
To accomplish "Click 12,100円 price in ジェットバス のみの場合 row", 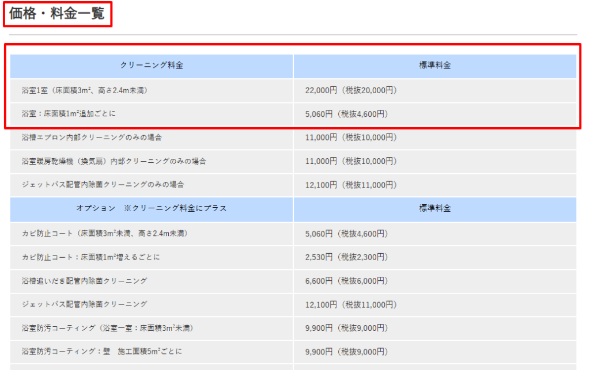I will click(351, 185).
